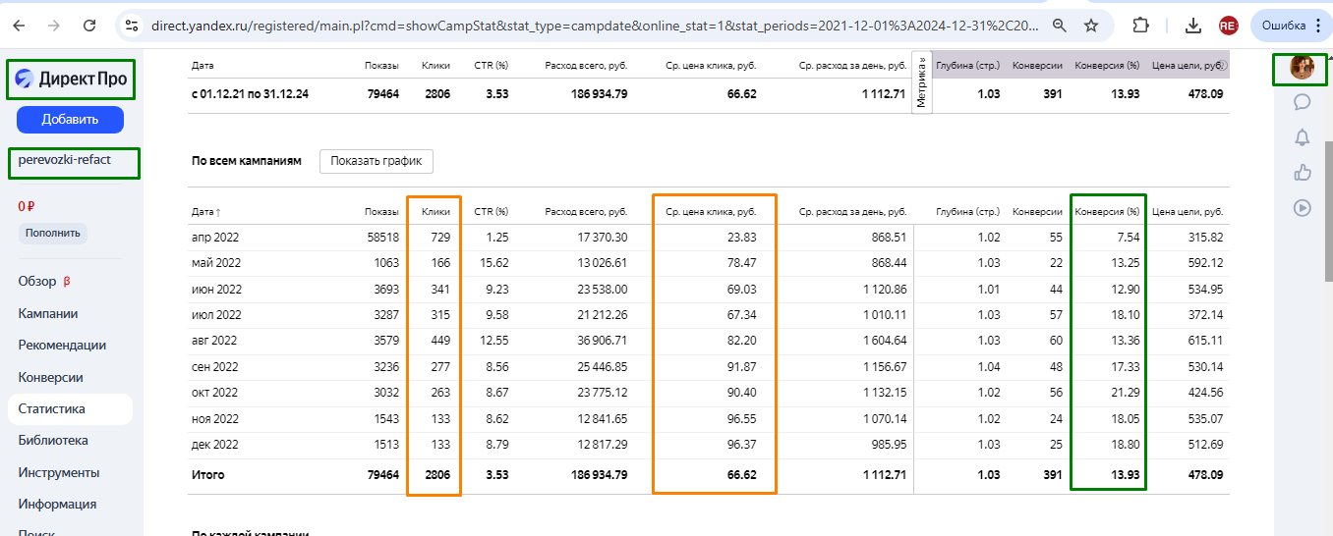Click the thumbs up feedback icon
Viewport: 1333px width, 536px height.
coord(1303,173)
